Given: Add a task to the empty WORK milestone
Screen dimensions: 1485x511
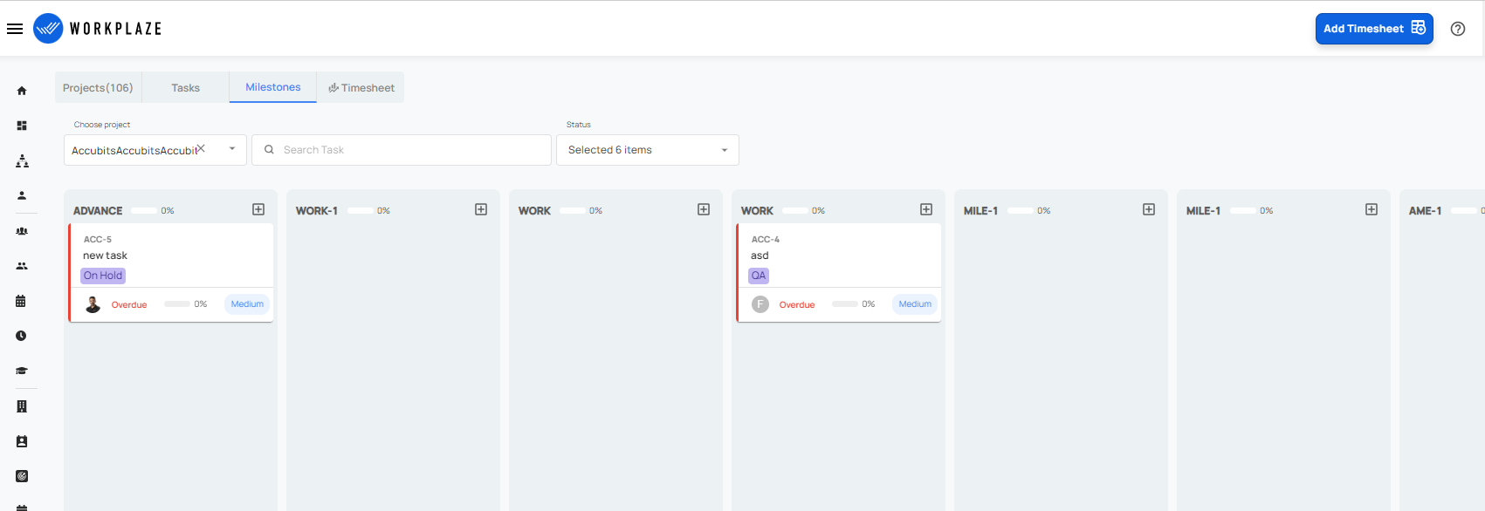Looking at the screenshot, I should [x=704, y=209].
